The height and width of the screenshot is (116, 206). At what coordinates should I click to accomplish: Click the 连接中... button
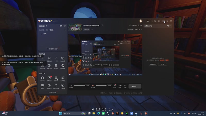click(x=135, y=86)
